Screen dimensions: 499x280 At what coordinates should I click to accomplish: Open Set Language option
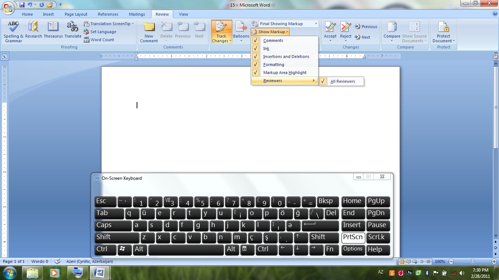(100, 32)
